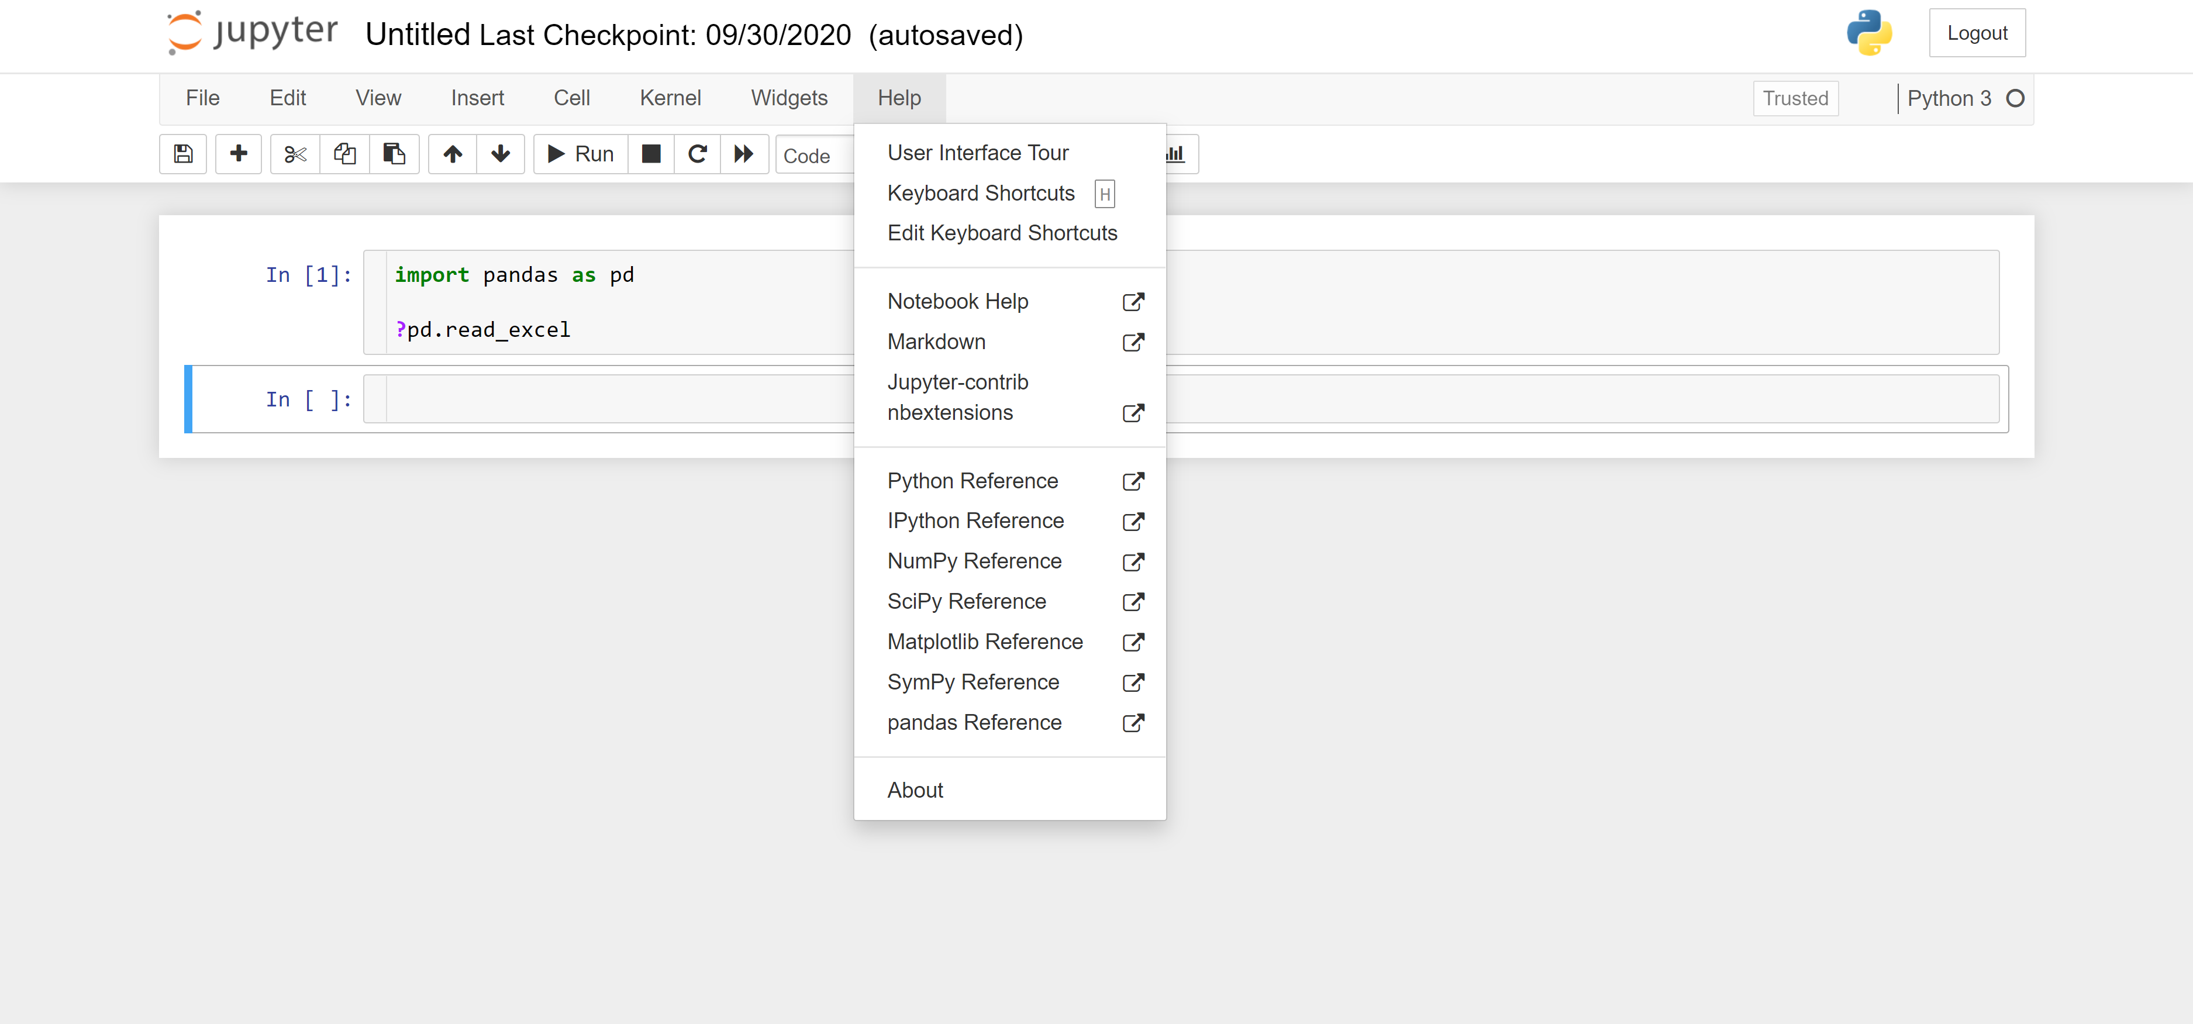Toggle the Trusted notebook indicator
The image size is (2193, 1024).
pos(1795,99)
